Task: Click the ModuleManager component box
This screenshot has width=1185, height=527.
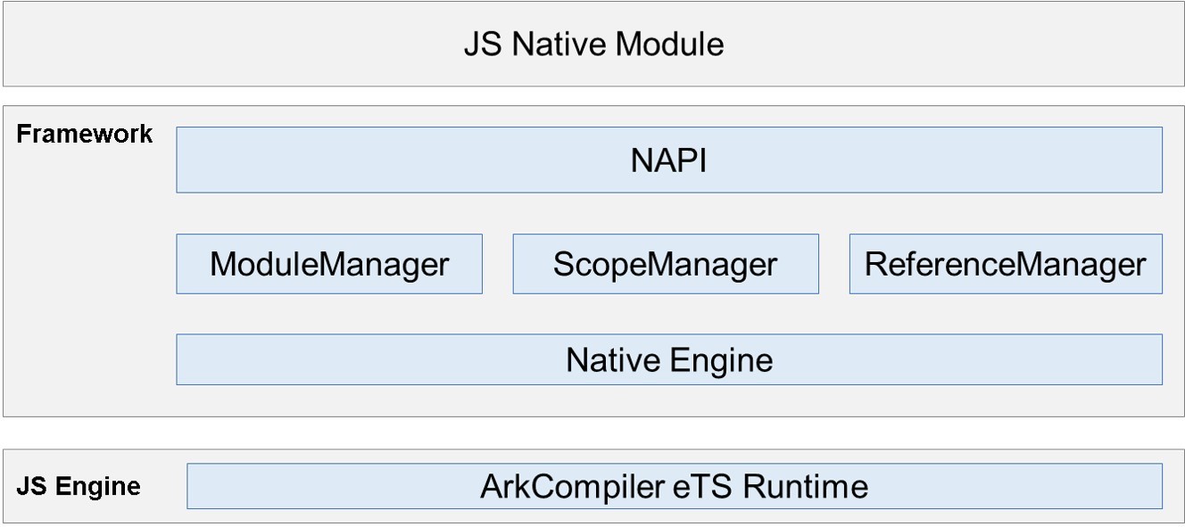Action: click(x=329, y=264)
